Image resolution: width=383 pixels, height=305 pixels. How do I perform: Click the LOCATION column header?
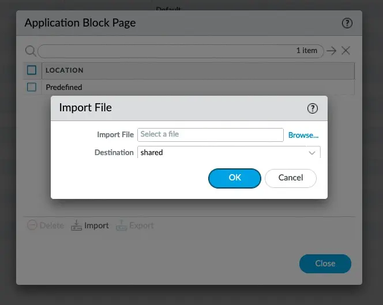tap(65, 70)
